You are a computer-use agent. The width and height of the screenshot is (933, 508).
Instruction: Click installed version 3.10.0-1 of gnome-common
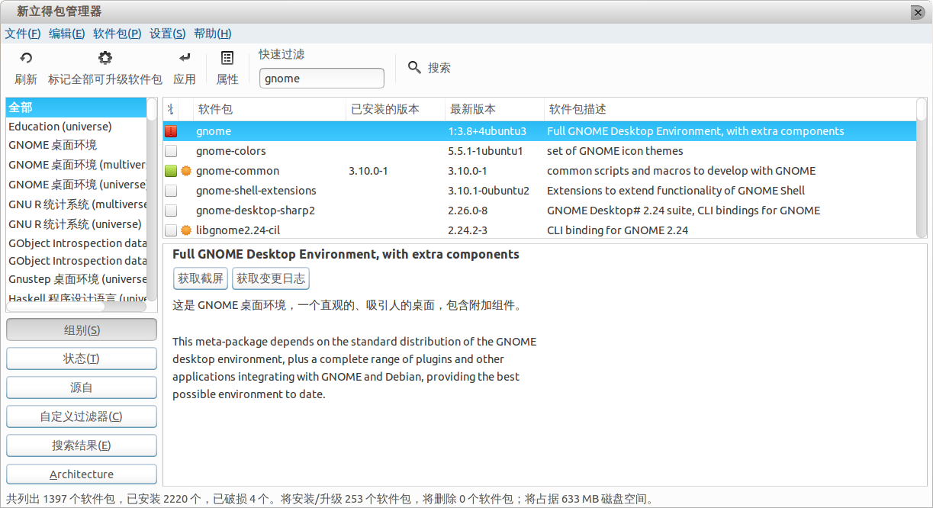pos(368,171)
